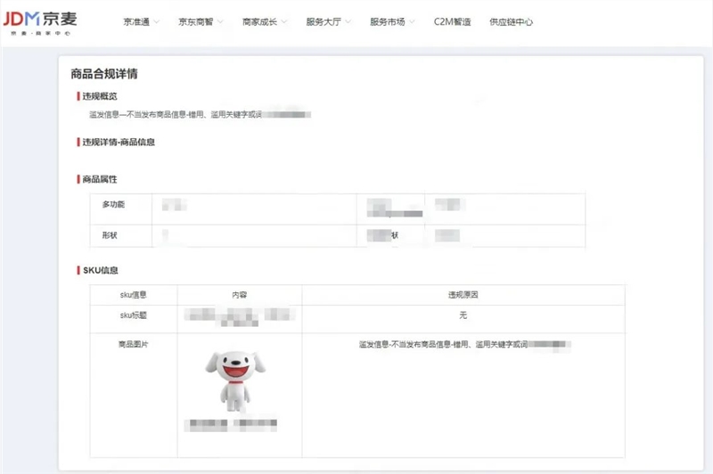Viewport: 713px width, 474px height.
Task: Go to C2M智造 page
Action: pos(452,21)
